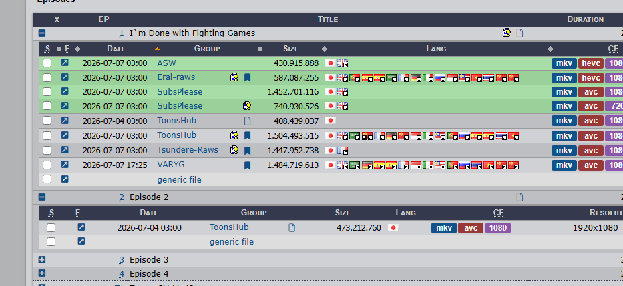Open the Erai-raws group link
The width and height of the screenshot is (623, 286).
click(x=176, y=77)
